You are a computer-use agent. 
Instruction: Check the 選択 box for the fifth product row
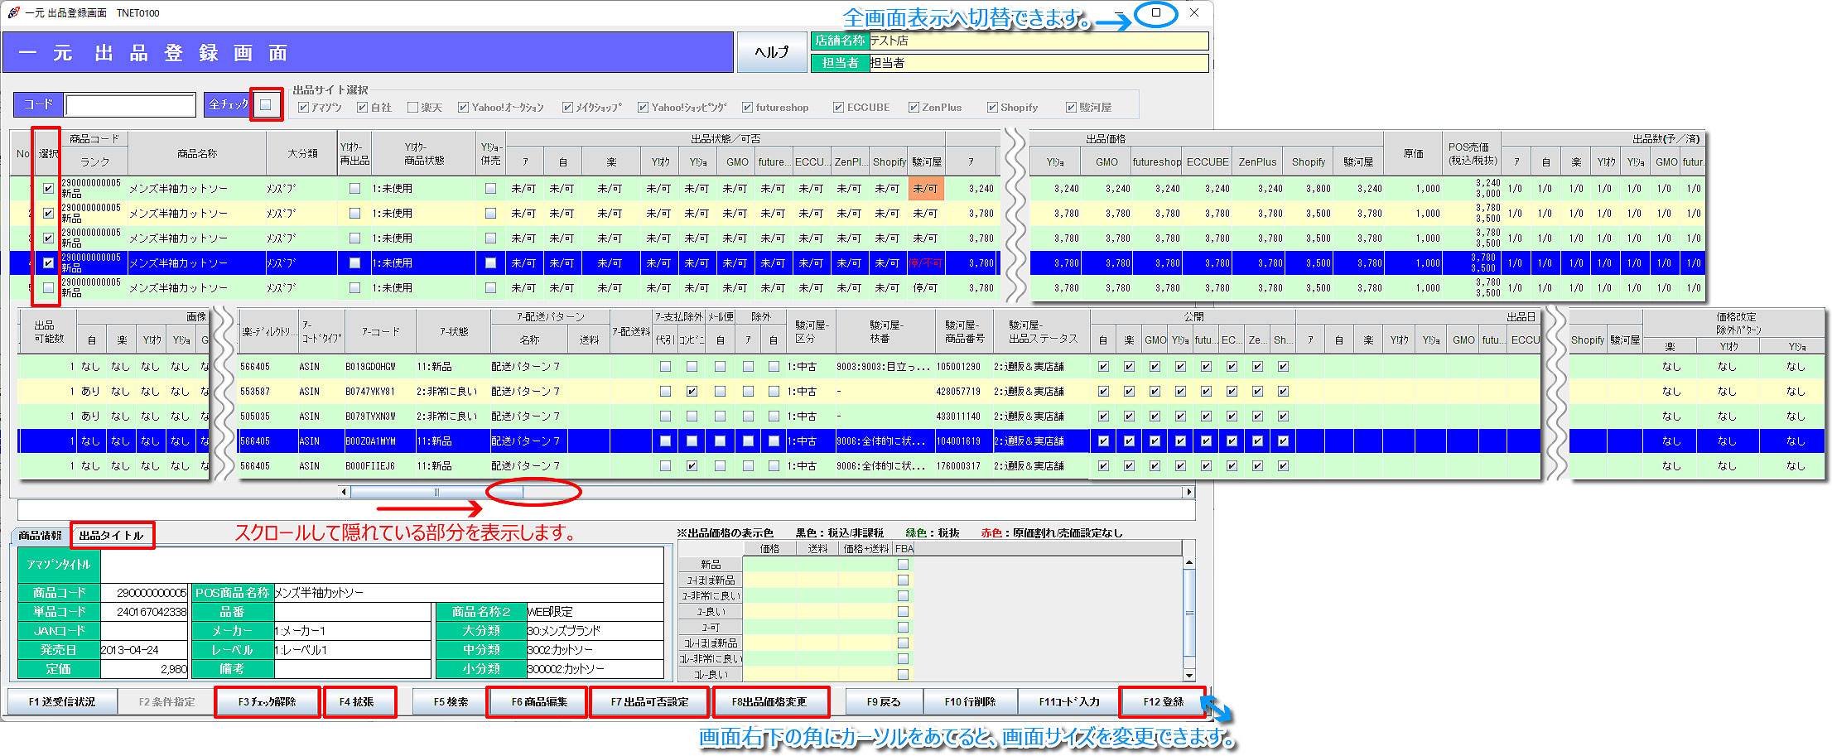pyautogui.click(x=48, y=288)
